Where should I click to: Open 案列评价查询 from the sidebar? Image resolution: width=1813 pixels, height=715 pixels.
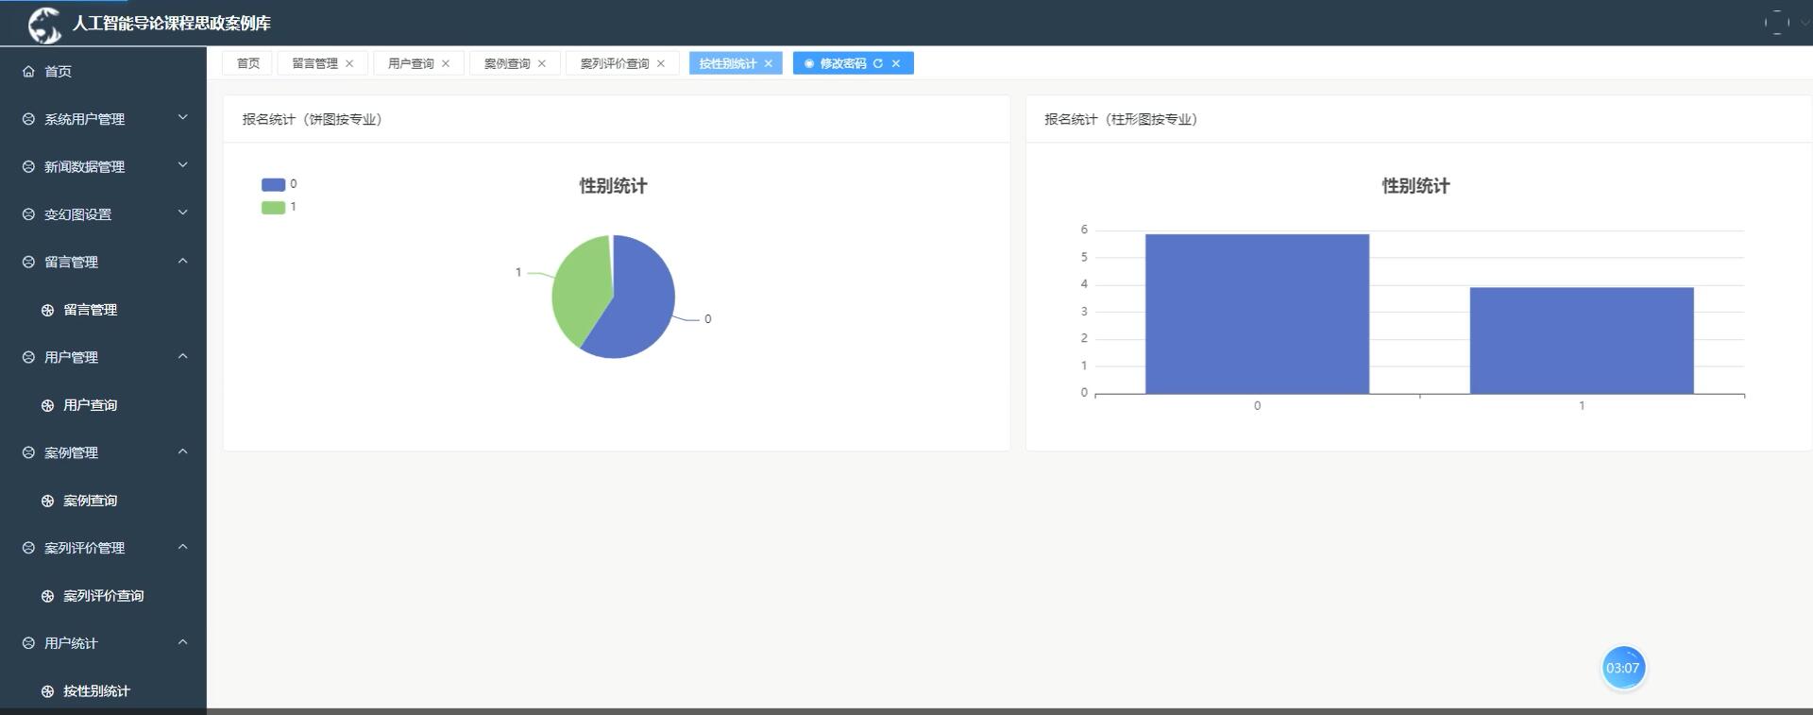pyautogui.click(x=103, y=596)
